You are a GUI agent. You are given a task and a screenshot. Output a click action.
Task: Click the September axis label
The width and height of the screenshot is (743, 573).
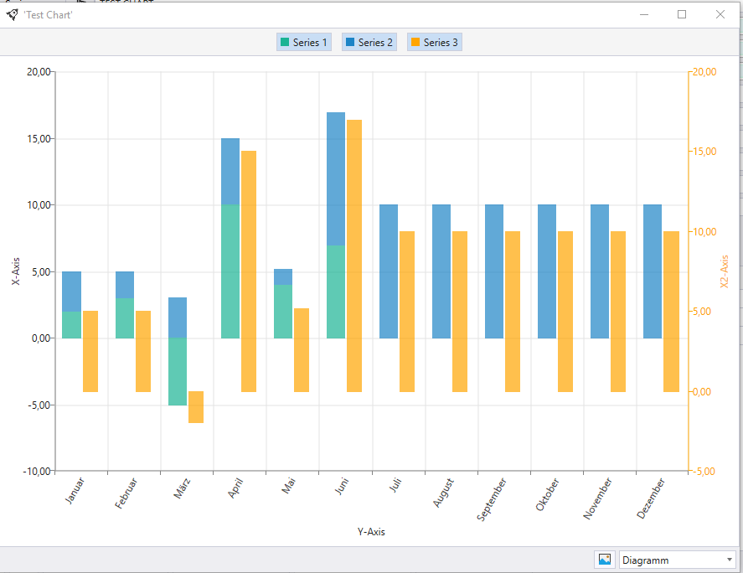point(492,499)
